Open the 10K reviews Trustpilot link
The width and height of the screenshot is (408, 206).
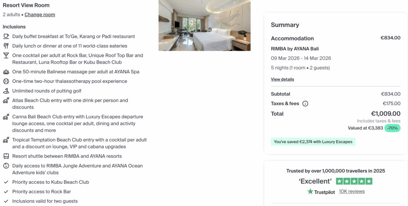352,192
